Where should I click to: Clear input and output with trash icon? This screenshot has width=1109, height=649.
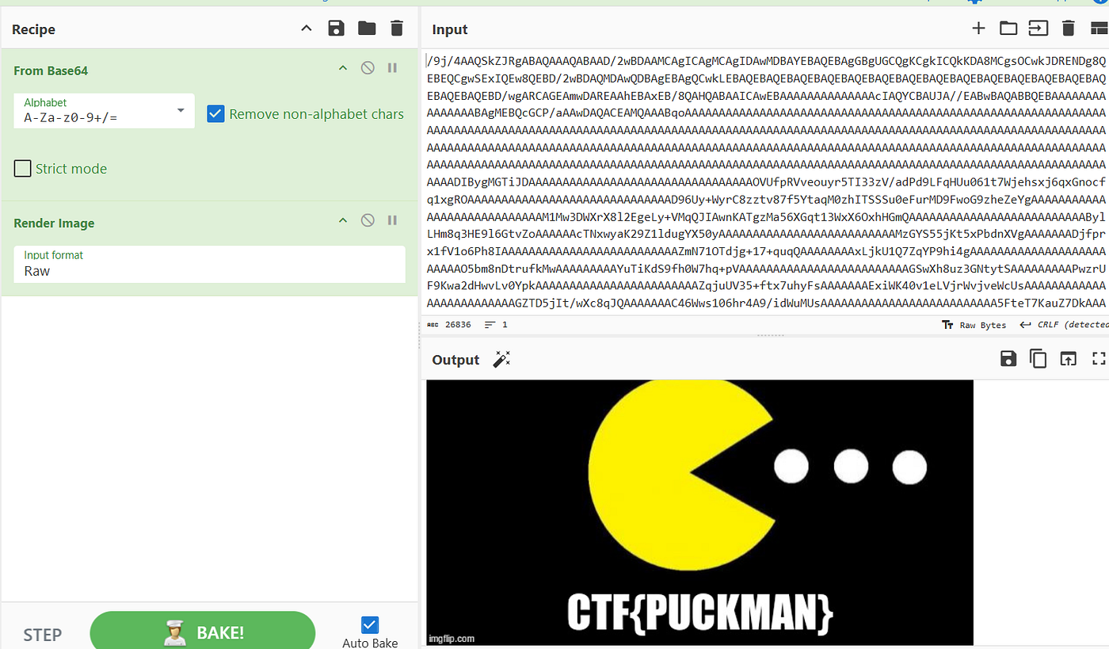[1069, 29]
